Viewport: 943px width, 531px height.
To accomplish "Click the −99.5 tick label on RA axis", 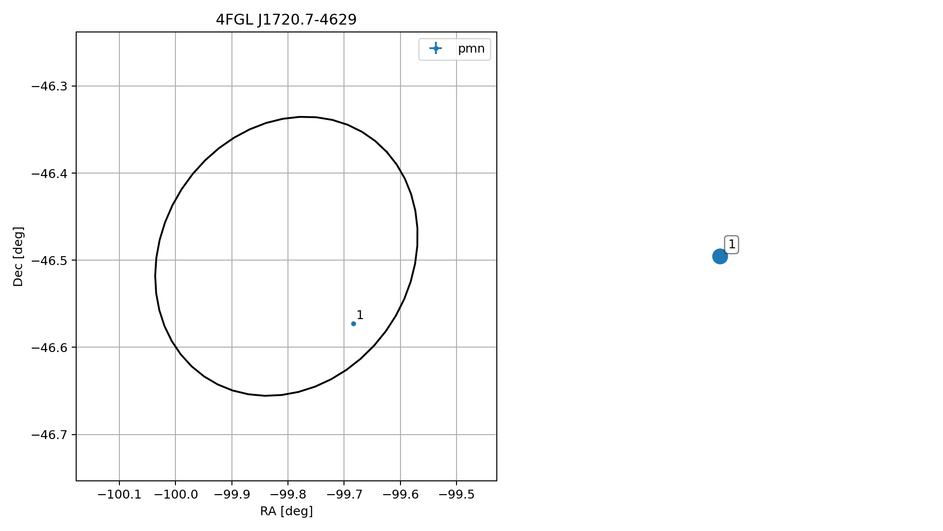I will click(457, 495).
